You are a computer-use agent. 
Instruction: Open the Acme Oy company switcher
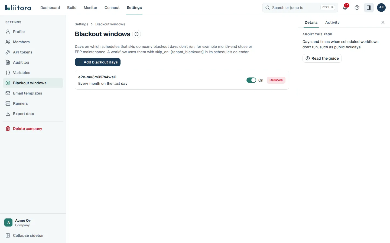tap(33, 222)
